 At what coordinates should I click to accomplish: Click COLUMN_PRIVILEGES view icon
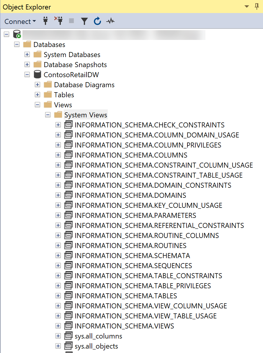(x=68, y=145)
